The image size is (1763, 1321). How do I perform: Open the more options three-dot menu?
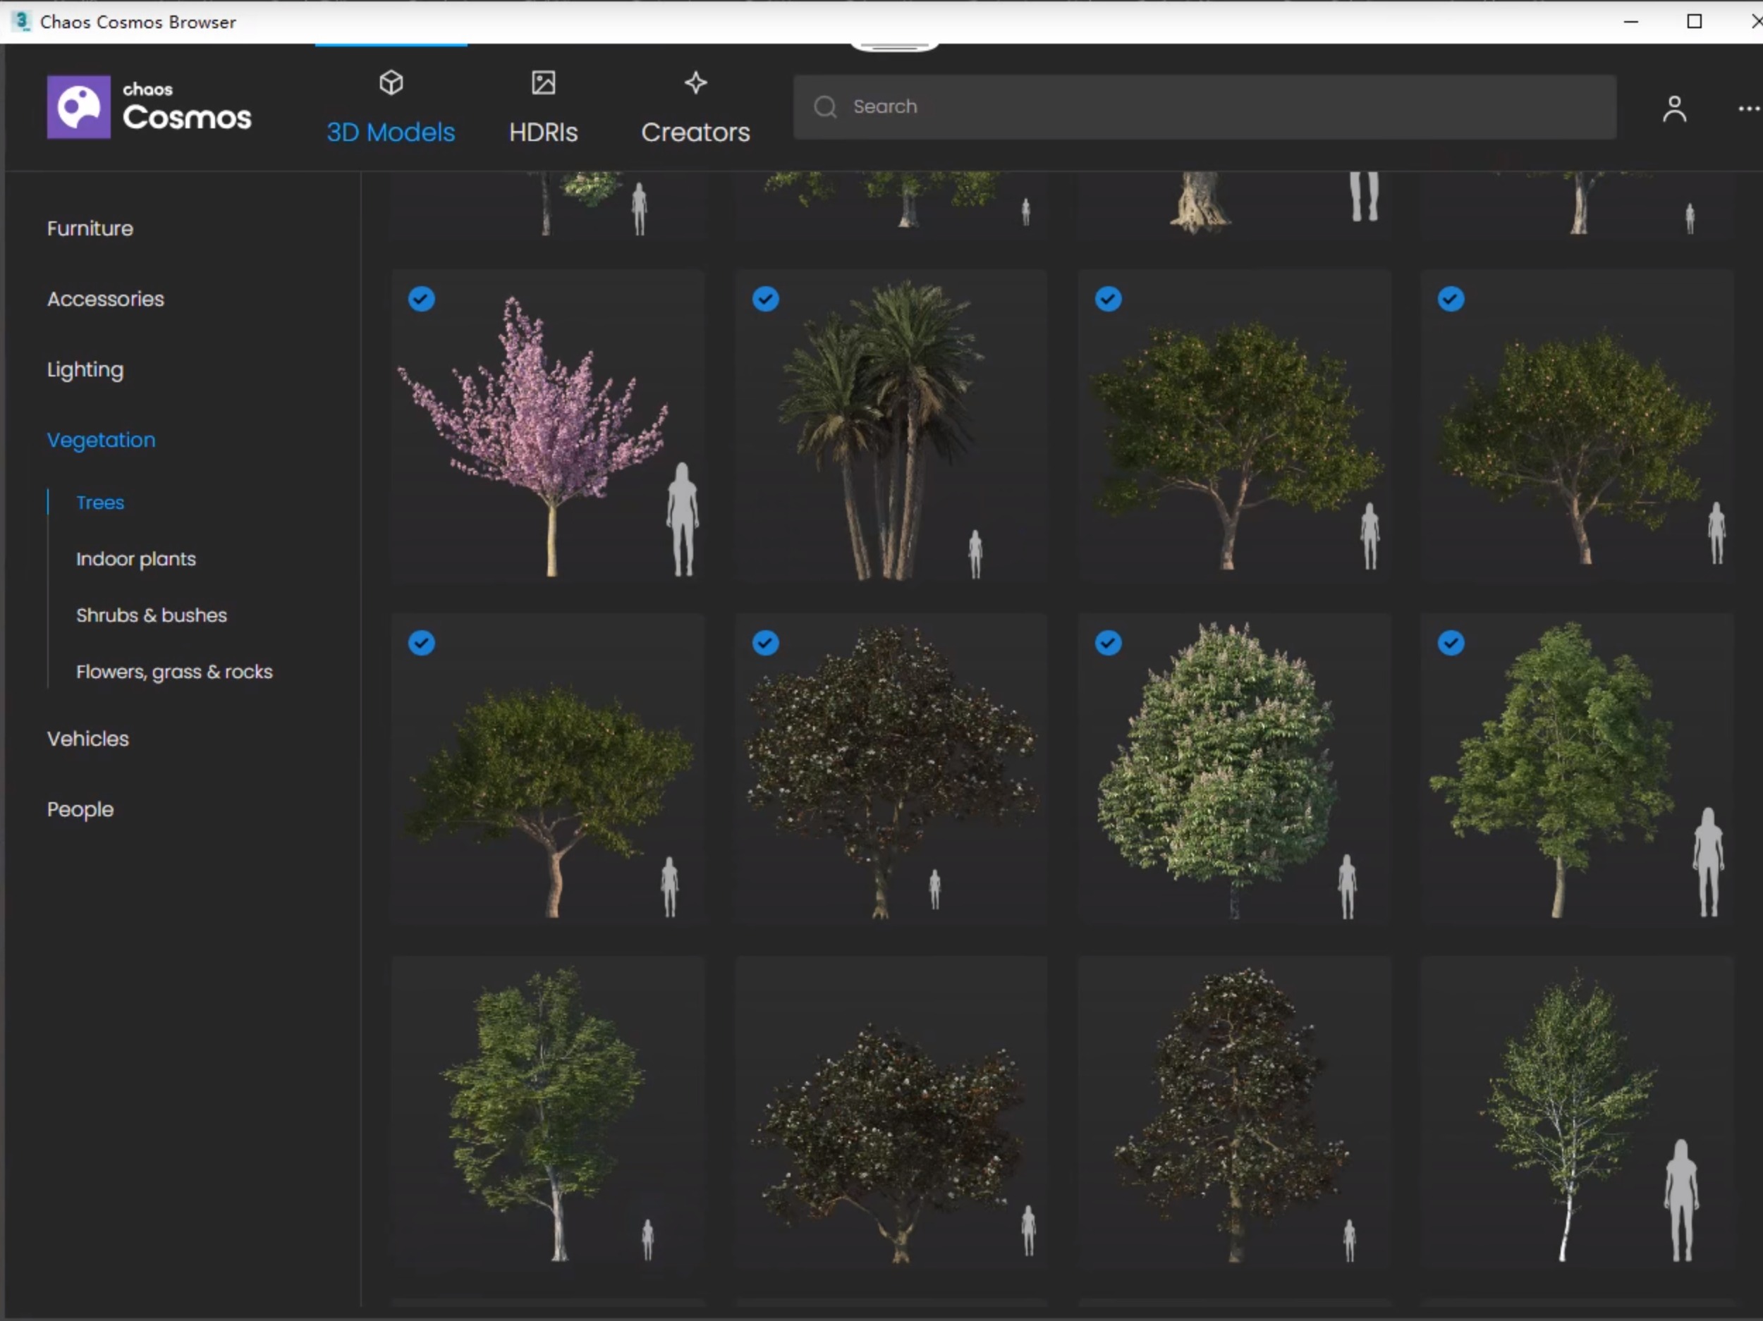pos(1746,109)
